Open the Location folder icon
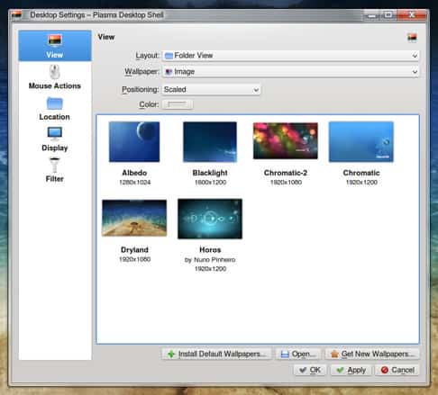This screenshot has height=395, width=438. (x=55, y=103)
